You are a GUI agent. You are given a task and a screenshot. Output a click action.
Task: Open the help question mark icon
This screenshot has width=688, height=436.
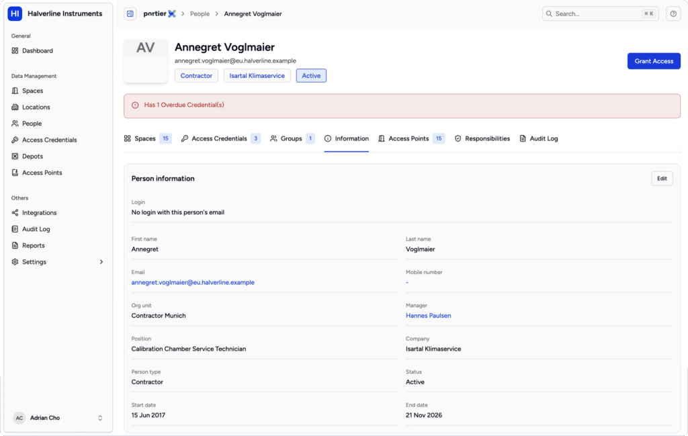(x=673, y=13)
